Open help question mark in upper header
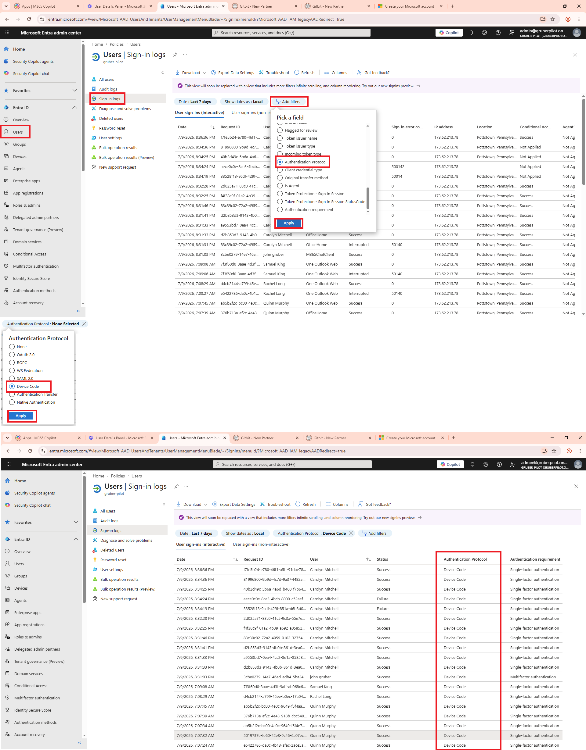This screenshot has width=586, height=750. point(498,33)
